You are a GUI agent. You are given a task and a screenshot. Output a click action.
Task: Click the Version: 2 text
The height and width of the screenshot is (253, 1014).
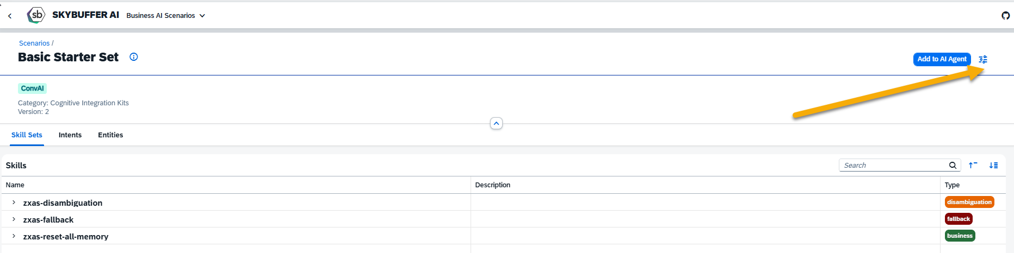tap(33, 111)
